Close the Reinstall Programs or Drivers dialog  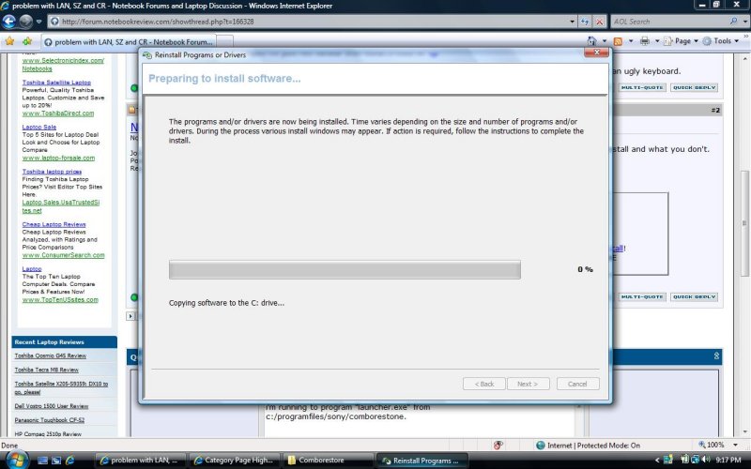(x=597, y=53)
